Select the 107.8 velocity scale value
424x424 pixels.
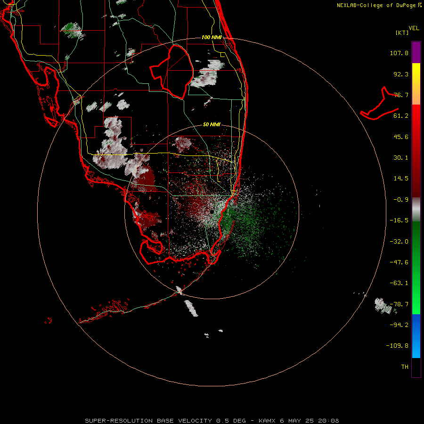point(399,53)
